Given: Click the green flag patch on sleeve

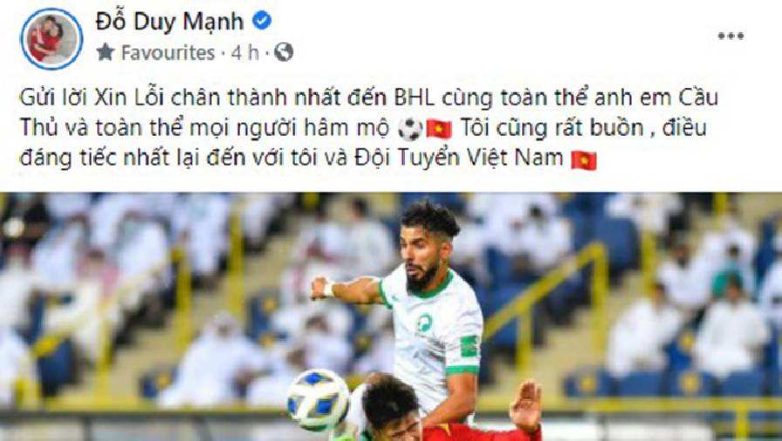Looking at the screenshot, I should pos(469,346).
